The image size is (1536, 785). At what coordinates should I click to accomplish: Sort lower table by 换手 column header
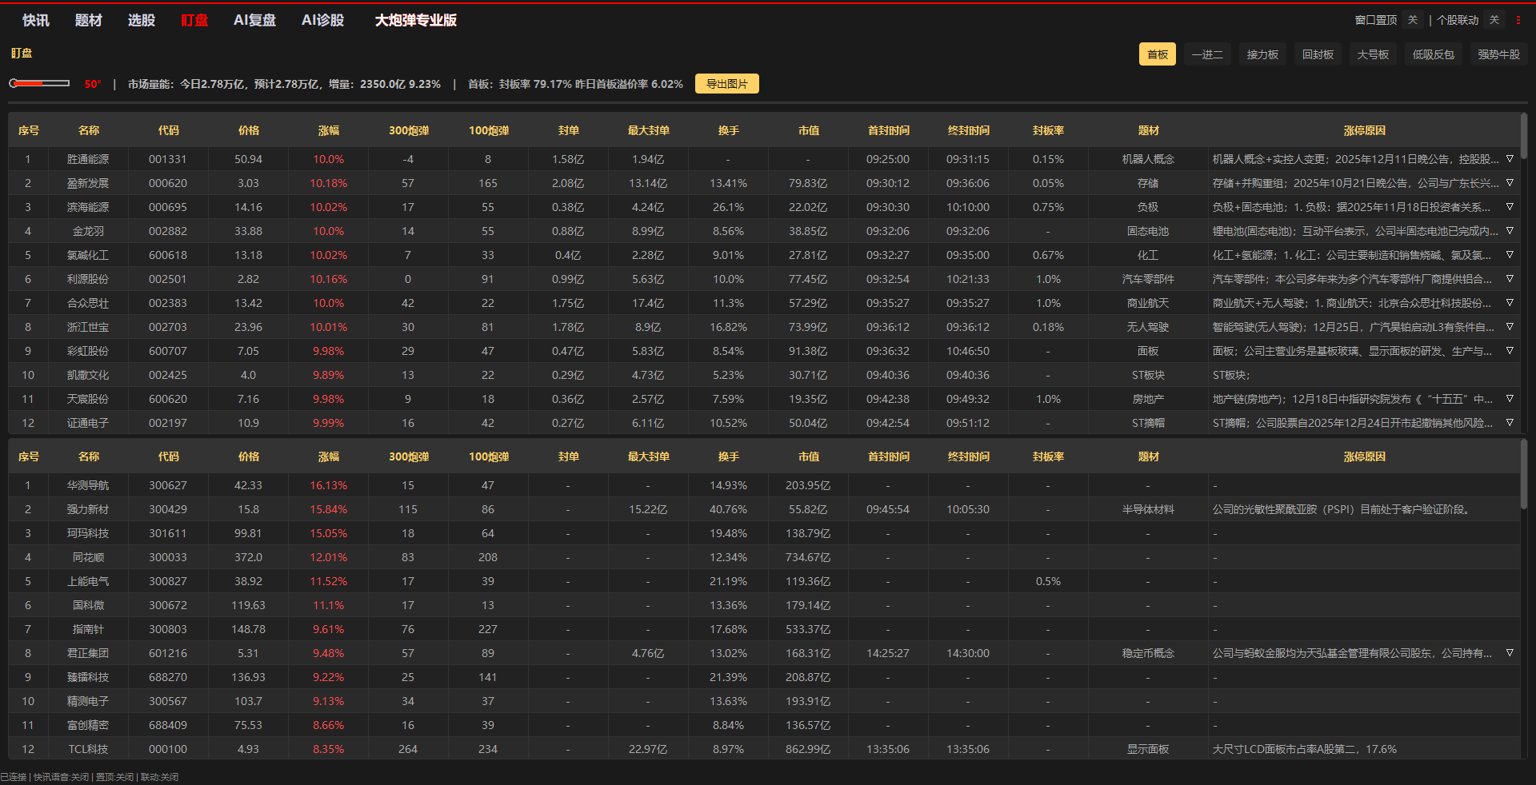(728, 456)
